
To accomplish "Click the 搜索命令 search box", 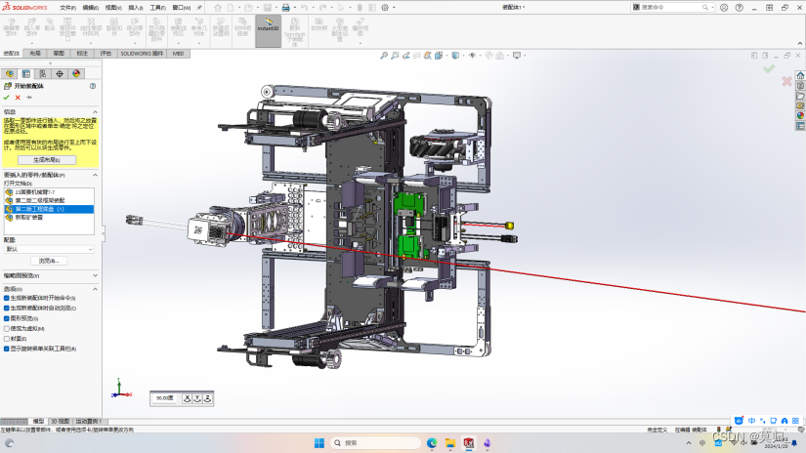I will point(672,8).
